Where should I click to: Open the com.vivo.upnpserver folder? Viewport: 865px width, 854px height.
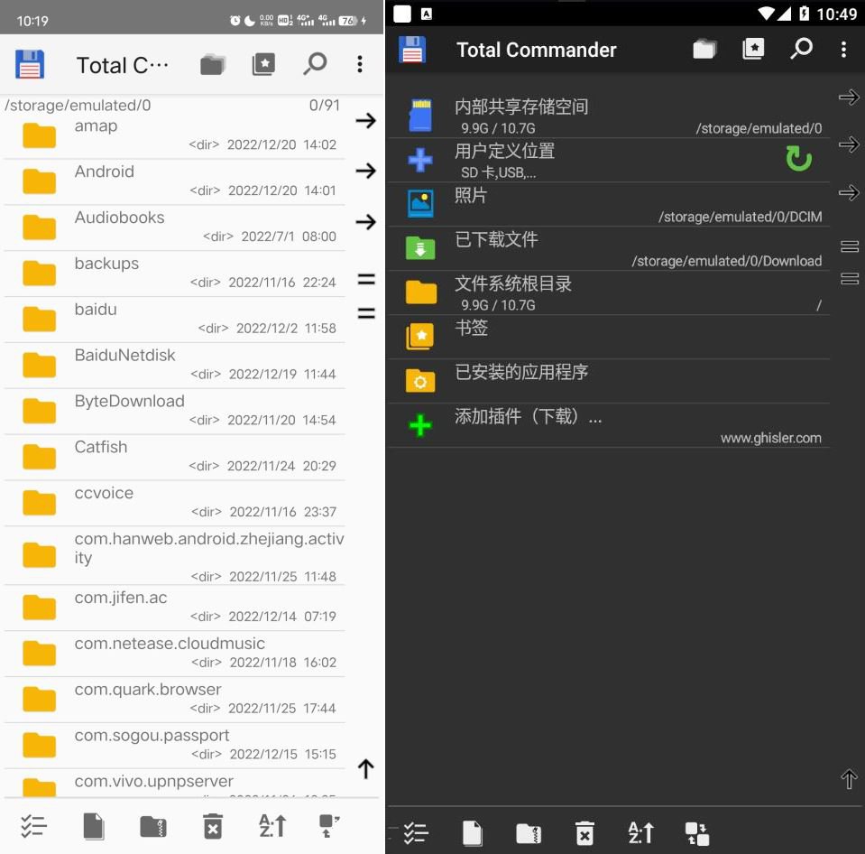[174, 783]
